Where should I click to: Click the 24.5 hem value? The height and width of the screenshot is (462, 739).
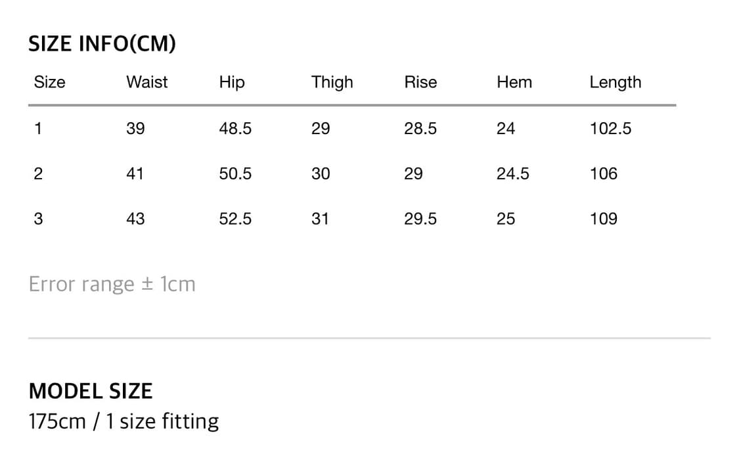pos(513,173)
